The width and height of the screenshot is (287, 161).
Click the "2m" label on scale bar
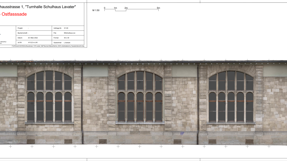click(126, 8)
